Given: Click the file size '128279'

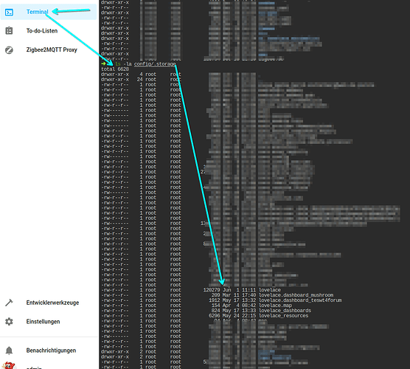Looking at the screenshot, I should 212,290.
